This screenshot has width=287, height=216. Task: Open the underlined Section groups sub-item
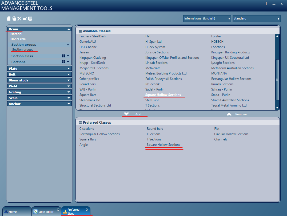tap(23, 50)
